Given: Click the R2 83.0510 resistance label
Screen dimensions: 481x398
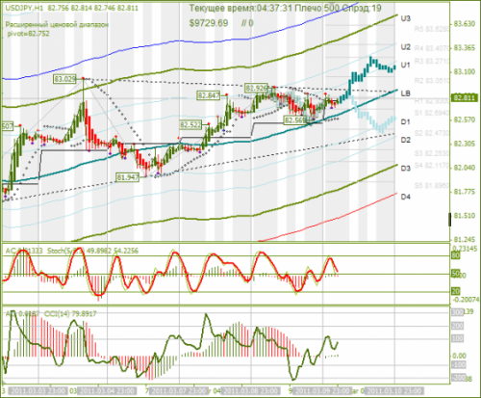Looking at the screenshot, I should tap(432, 81).
